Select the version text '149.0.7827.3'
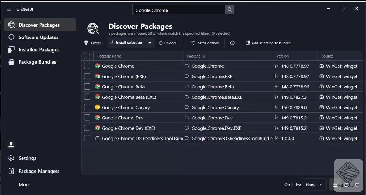 tap(294, 97)
